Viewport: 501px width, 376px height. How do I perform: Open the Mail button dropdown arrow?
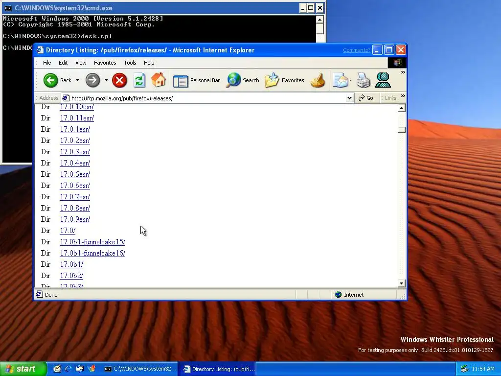coord(350,80)
